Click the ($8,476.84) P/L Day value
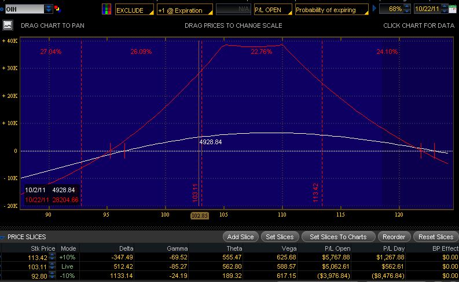The width and height of the screenshot is (459, 282). pyautogui.click(x=388, y=276)
